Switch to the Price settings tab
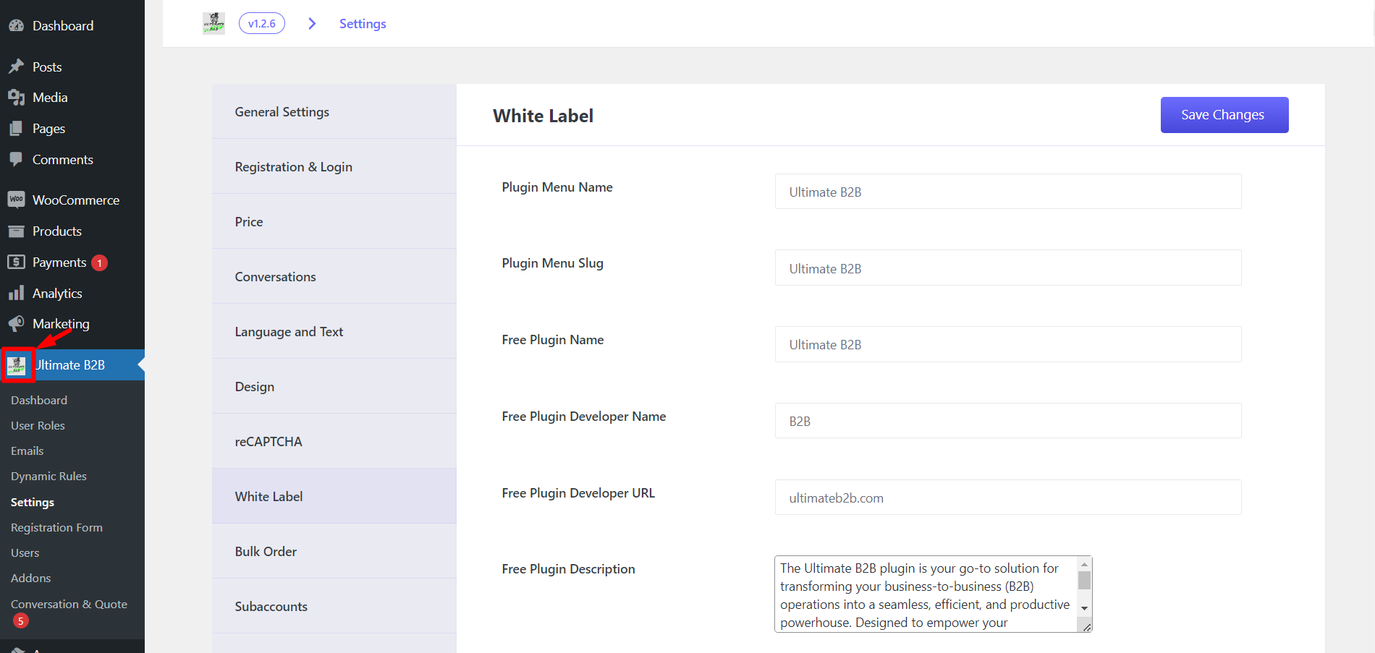The image size is (1375, 653). pyautogui.click(x=334, y=221)
